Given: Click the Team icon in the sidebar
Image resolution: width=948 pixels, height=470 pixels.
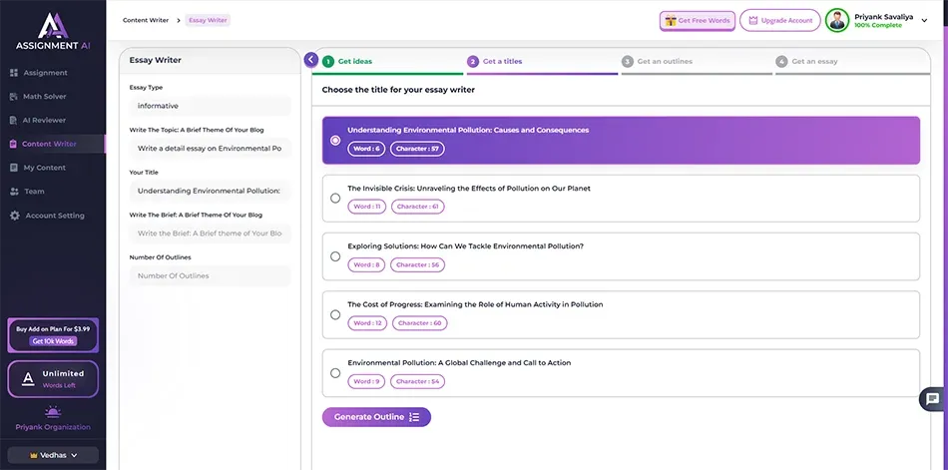Looking at the screenshot, I should click(14, 192).
